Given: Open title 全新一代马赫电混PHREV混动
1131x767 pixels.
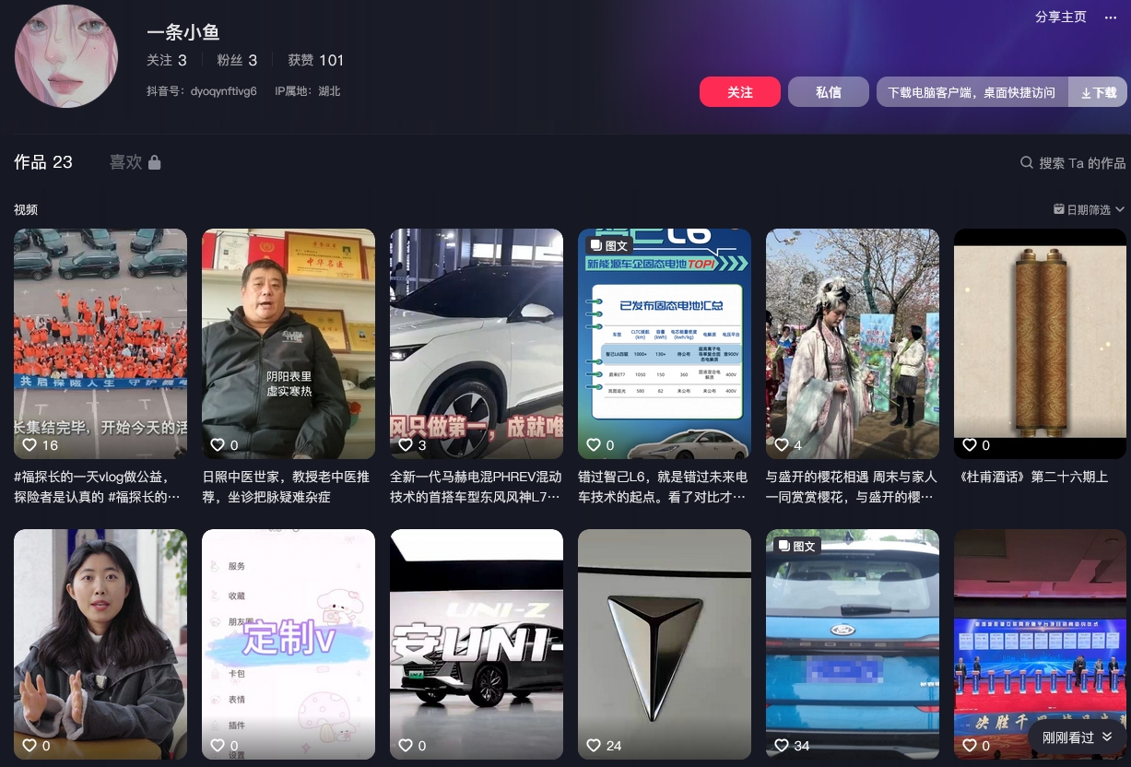Looking at the screenshot, I should [x=476, y=487].
